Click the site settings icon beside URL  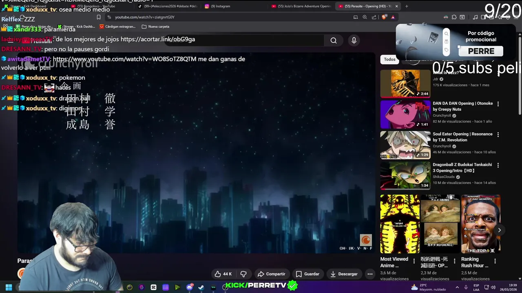click(109, 17)
